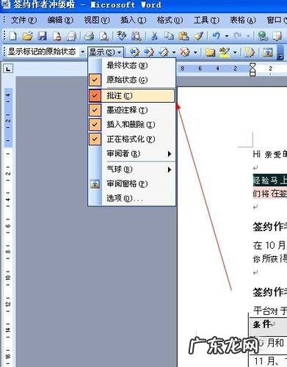Open 选项(O)... from the Show menu

132,198
